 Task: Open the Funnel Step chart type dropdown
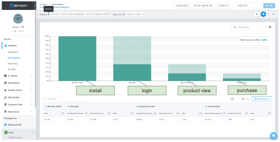click(246, 27)
